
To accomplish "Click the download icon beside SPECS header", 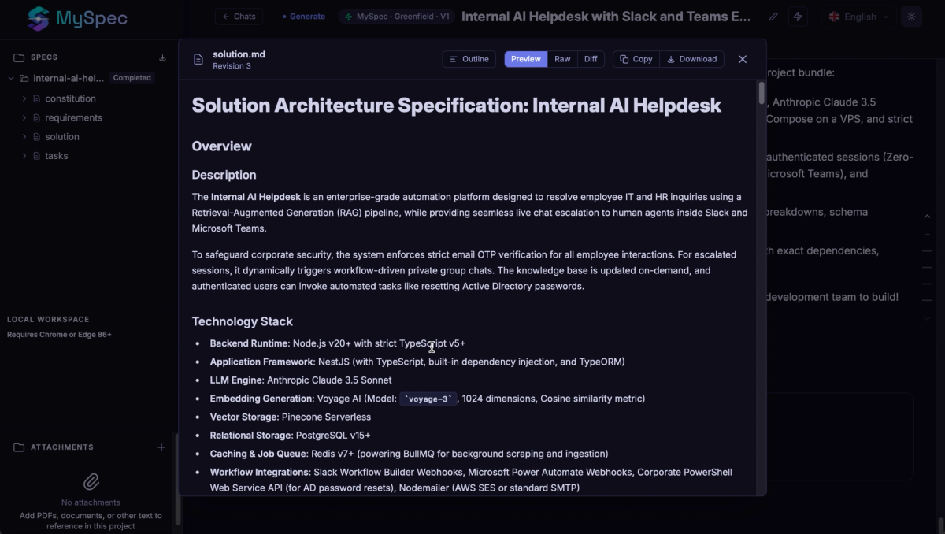I will tap(162, 57).
